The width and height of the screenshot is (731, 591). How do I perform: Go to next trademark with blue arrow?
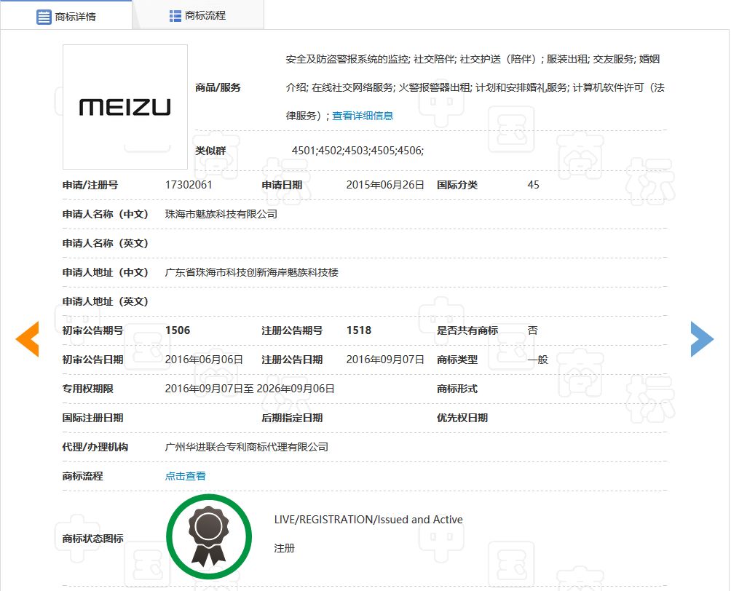(x=702, y=339)
